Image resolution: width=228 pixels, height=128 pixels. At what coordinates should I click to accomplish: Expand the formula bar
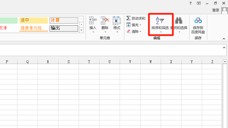coord(224,48)
